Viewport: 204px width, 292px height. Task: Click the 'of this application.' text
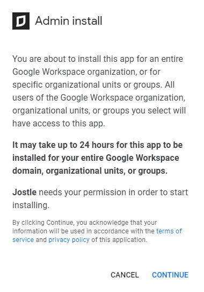[119, 240]
